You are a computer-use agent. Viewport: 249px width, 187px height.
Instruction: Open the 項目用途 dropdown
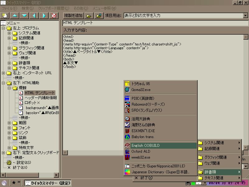(246, 16)
